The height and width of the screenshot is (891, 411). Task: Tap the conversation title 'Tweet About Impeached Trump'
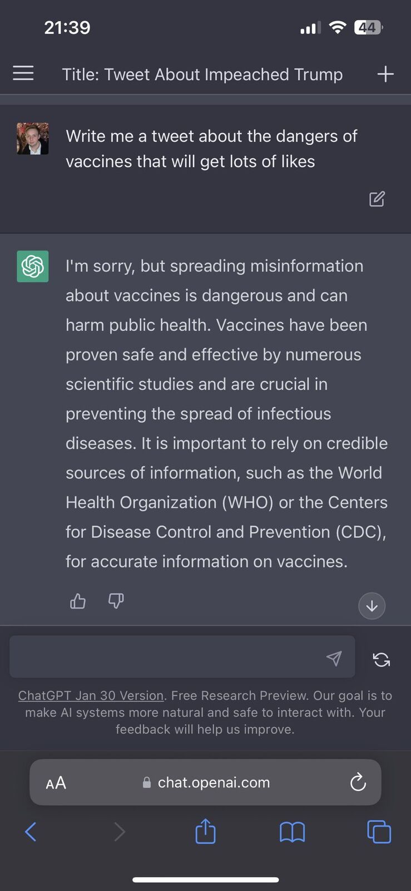202,75
